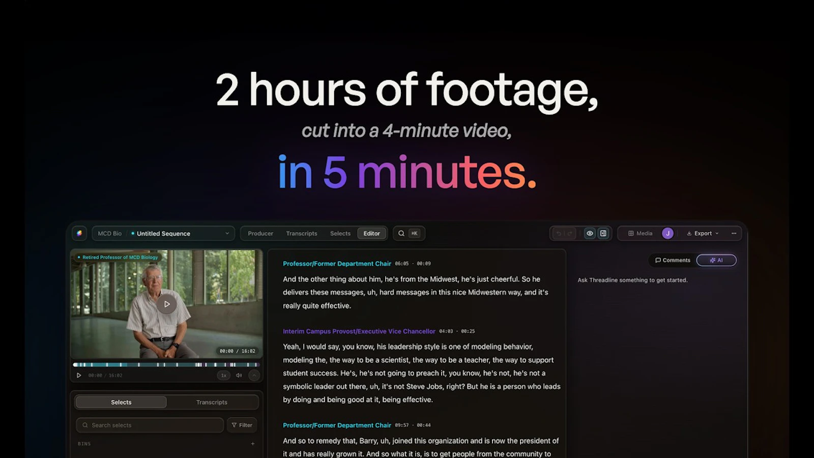Image resolution: width=814 pixels, height=458 pixels.
Task: Switch to the top Transcripts tab
Action: (302, 234)
